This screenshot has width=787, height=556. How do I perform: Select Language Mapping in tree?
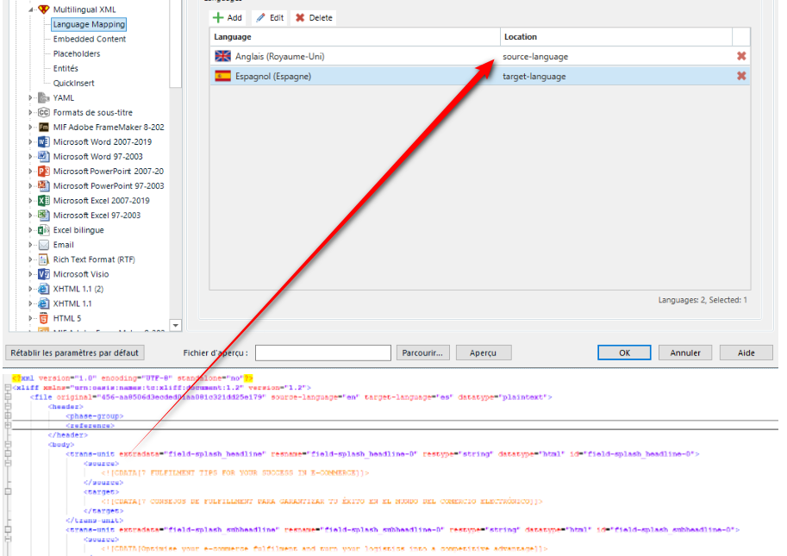point(89,24)
